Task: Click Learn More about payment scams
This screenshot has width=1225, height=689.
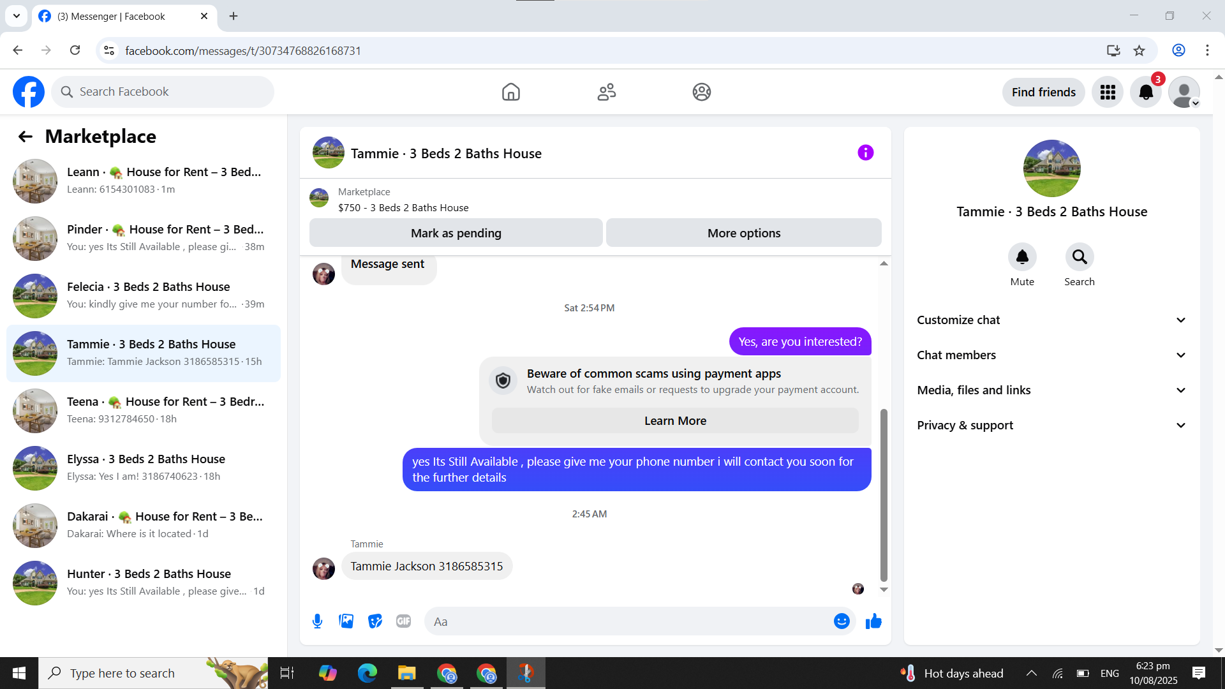Action: pos(675,421)
